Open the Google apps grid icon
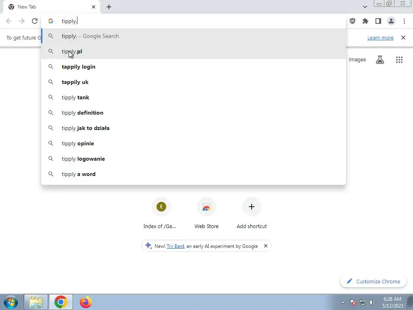Screen dimensions: 413x310 399,60
